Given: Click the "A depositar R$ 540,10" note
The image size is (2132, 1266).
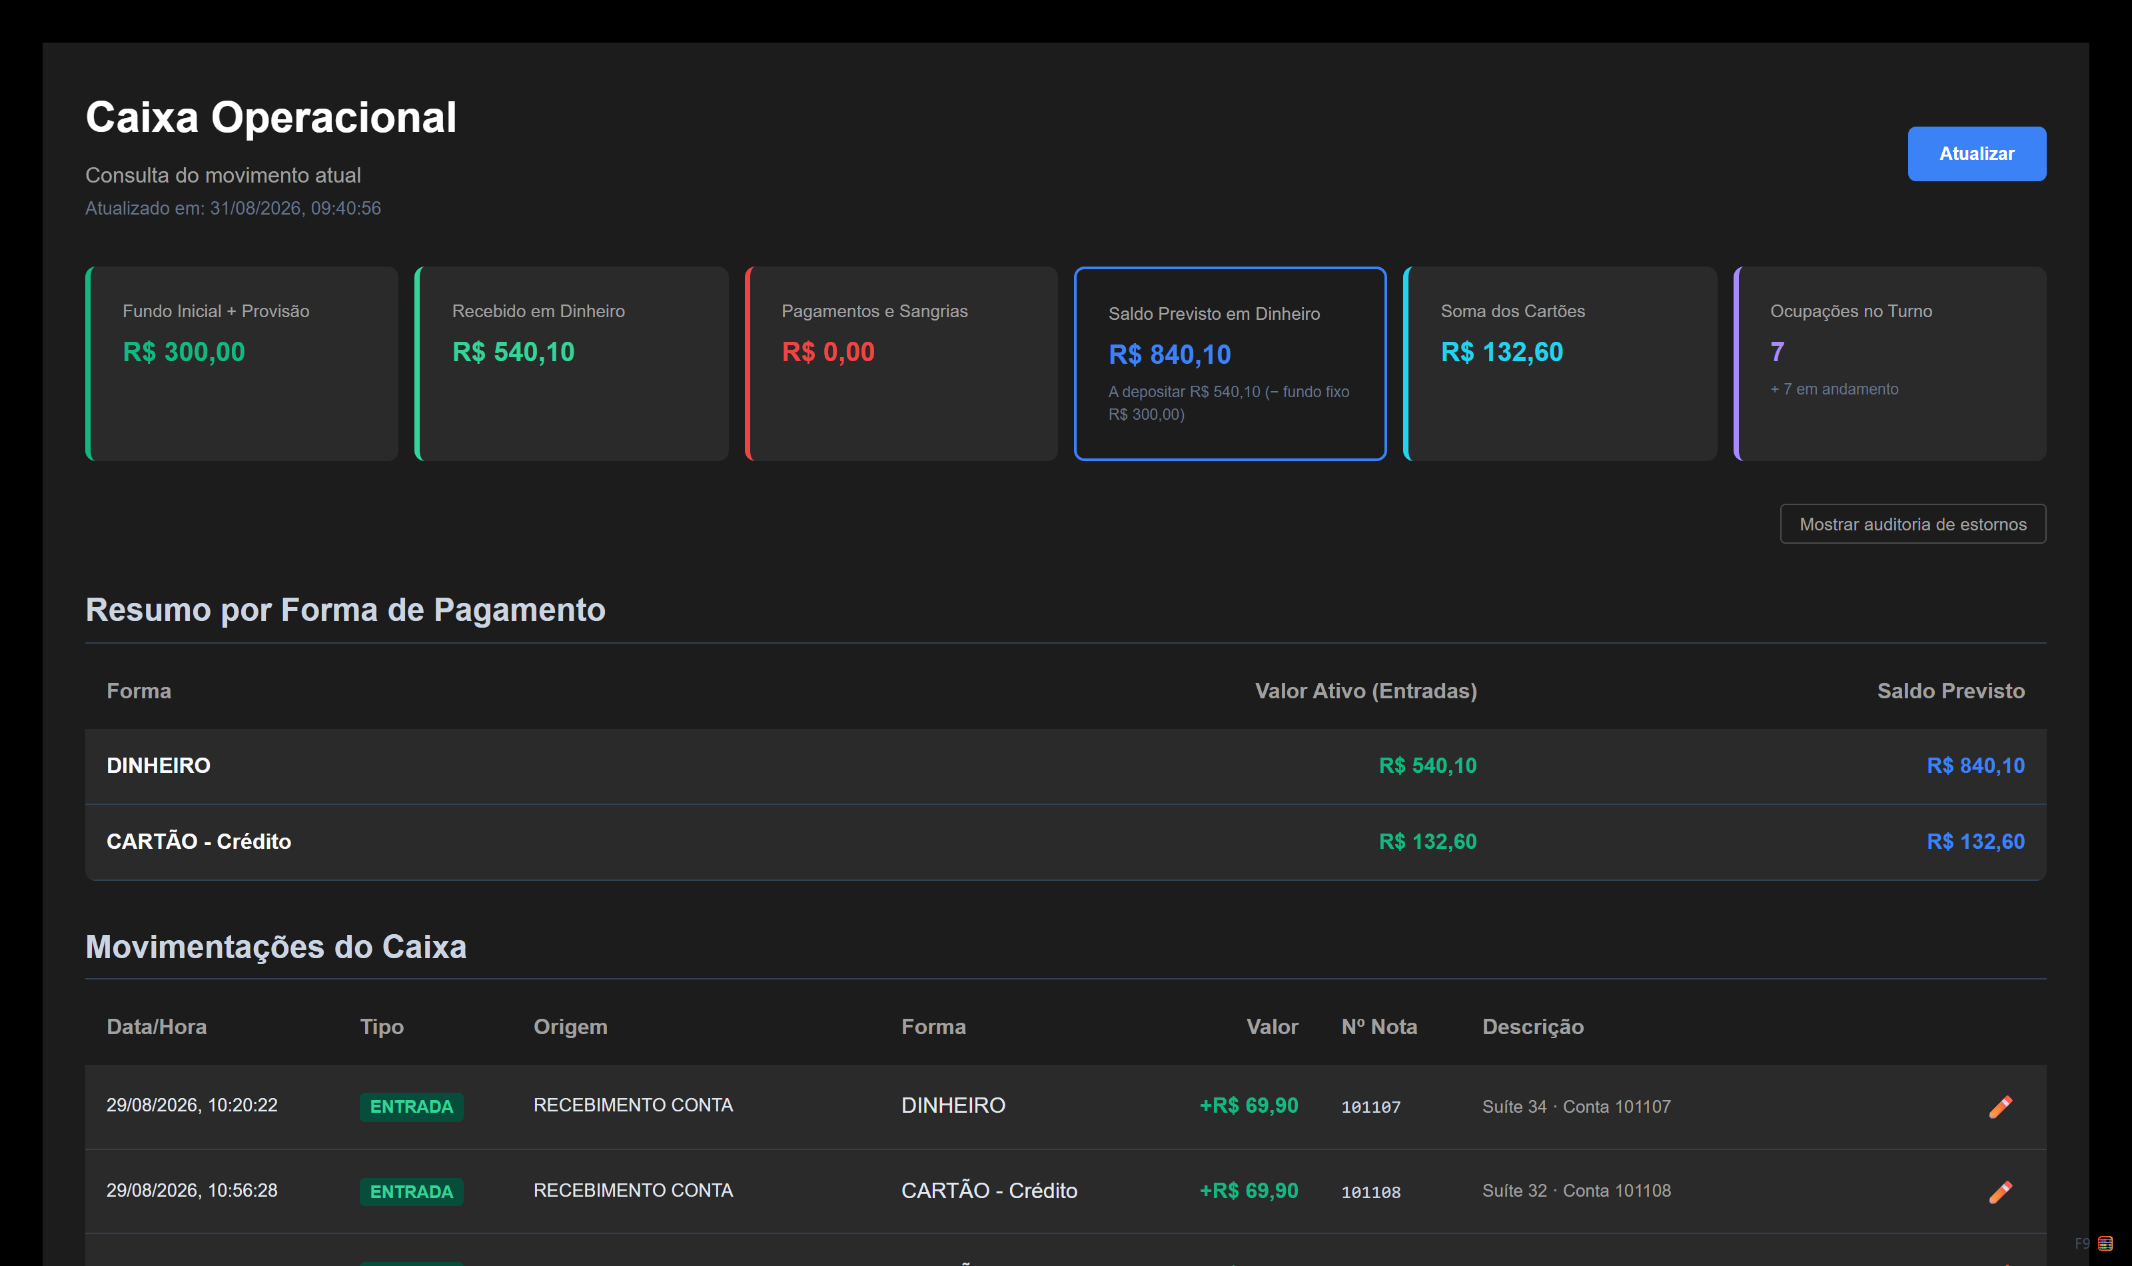Looking at the screenshot, I should [x=1229, y=402].
